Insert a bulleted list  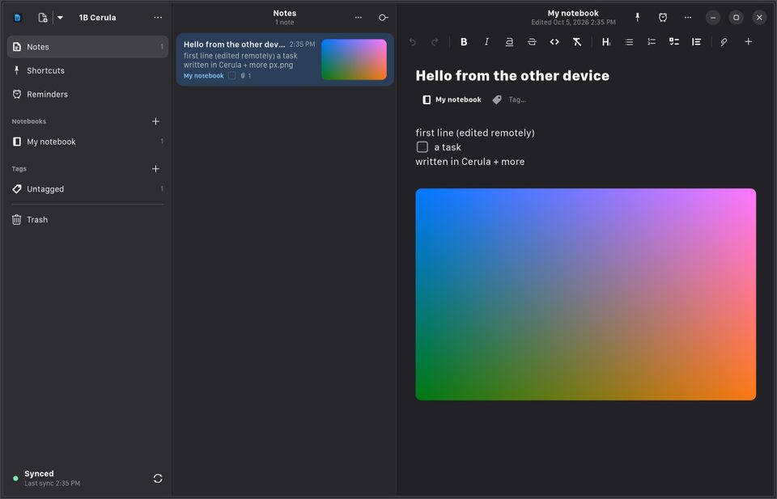point(629,42)
